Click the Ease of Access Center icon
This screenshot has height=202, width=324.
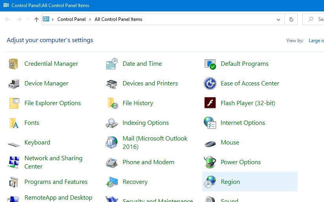click(210, 83)
